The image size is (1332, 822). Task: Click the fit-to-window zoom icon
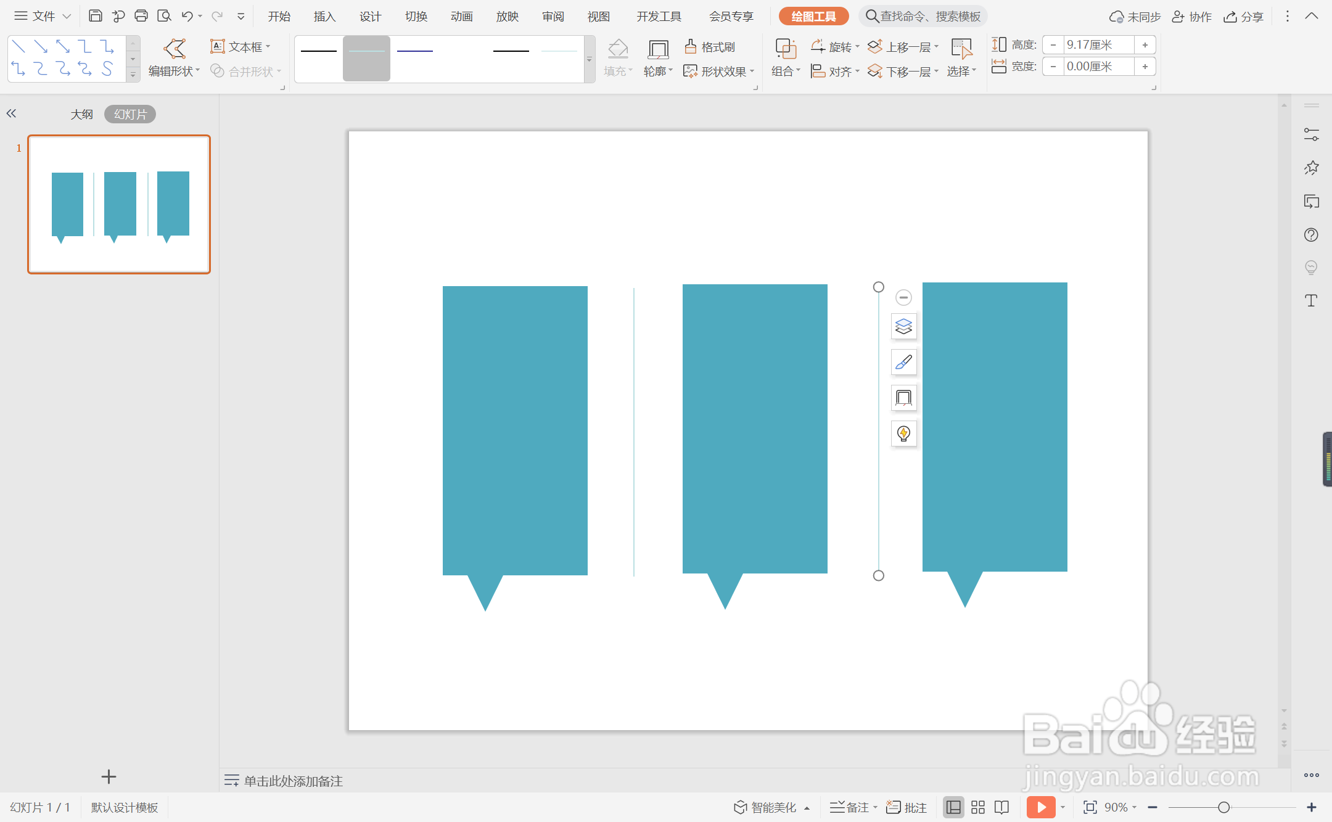(1090, 807)
